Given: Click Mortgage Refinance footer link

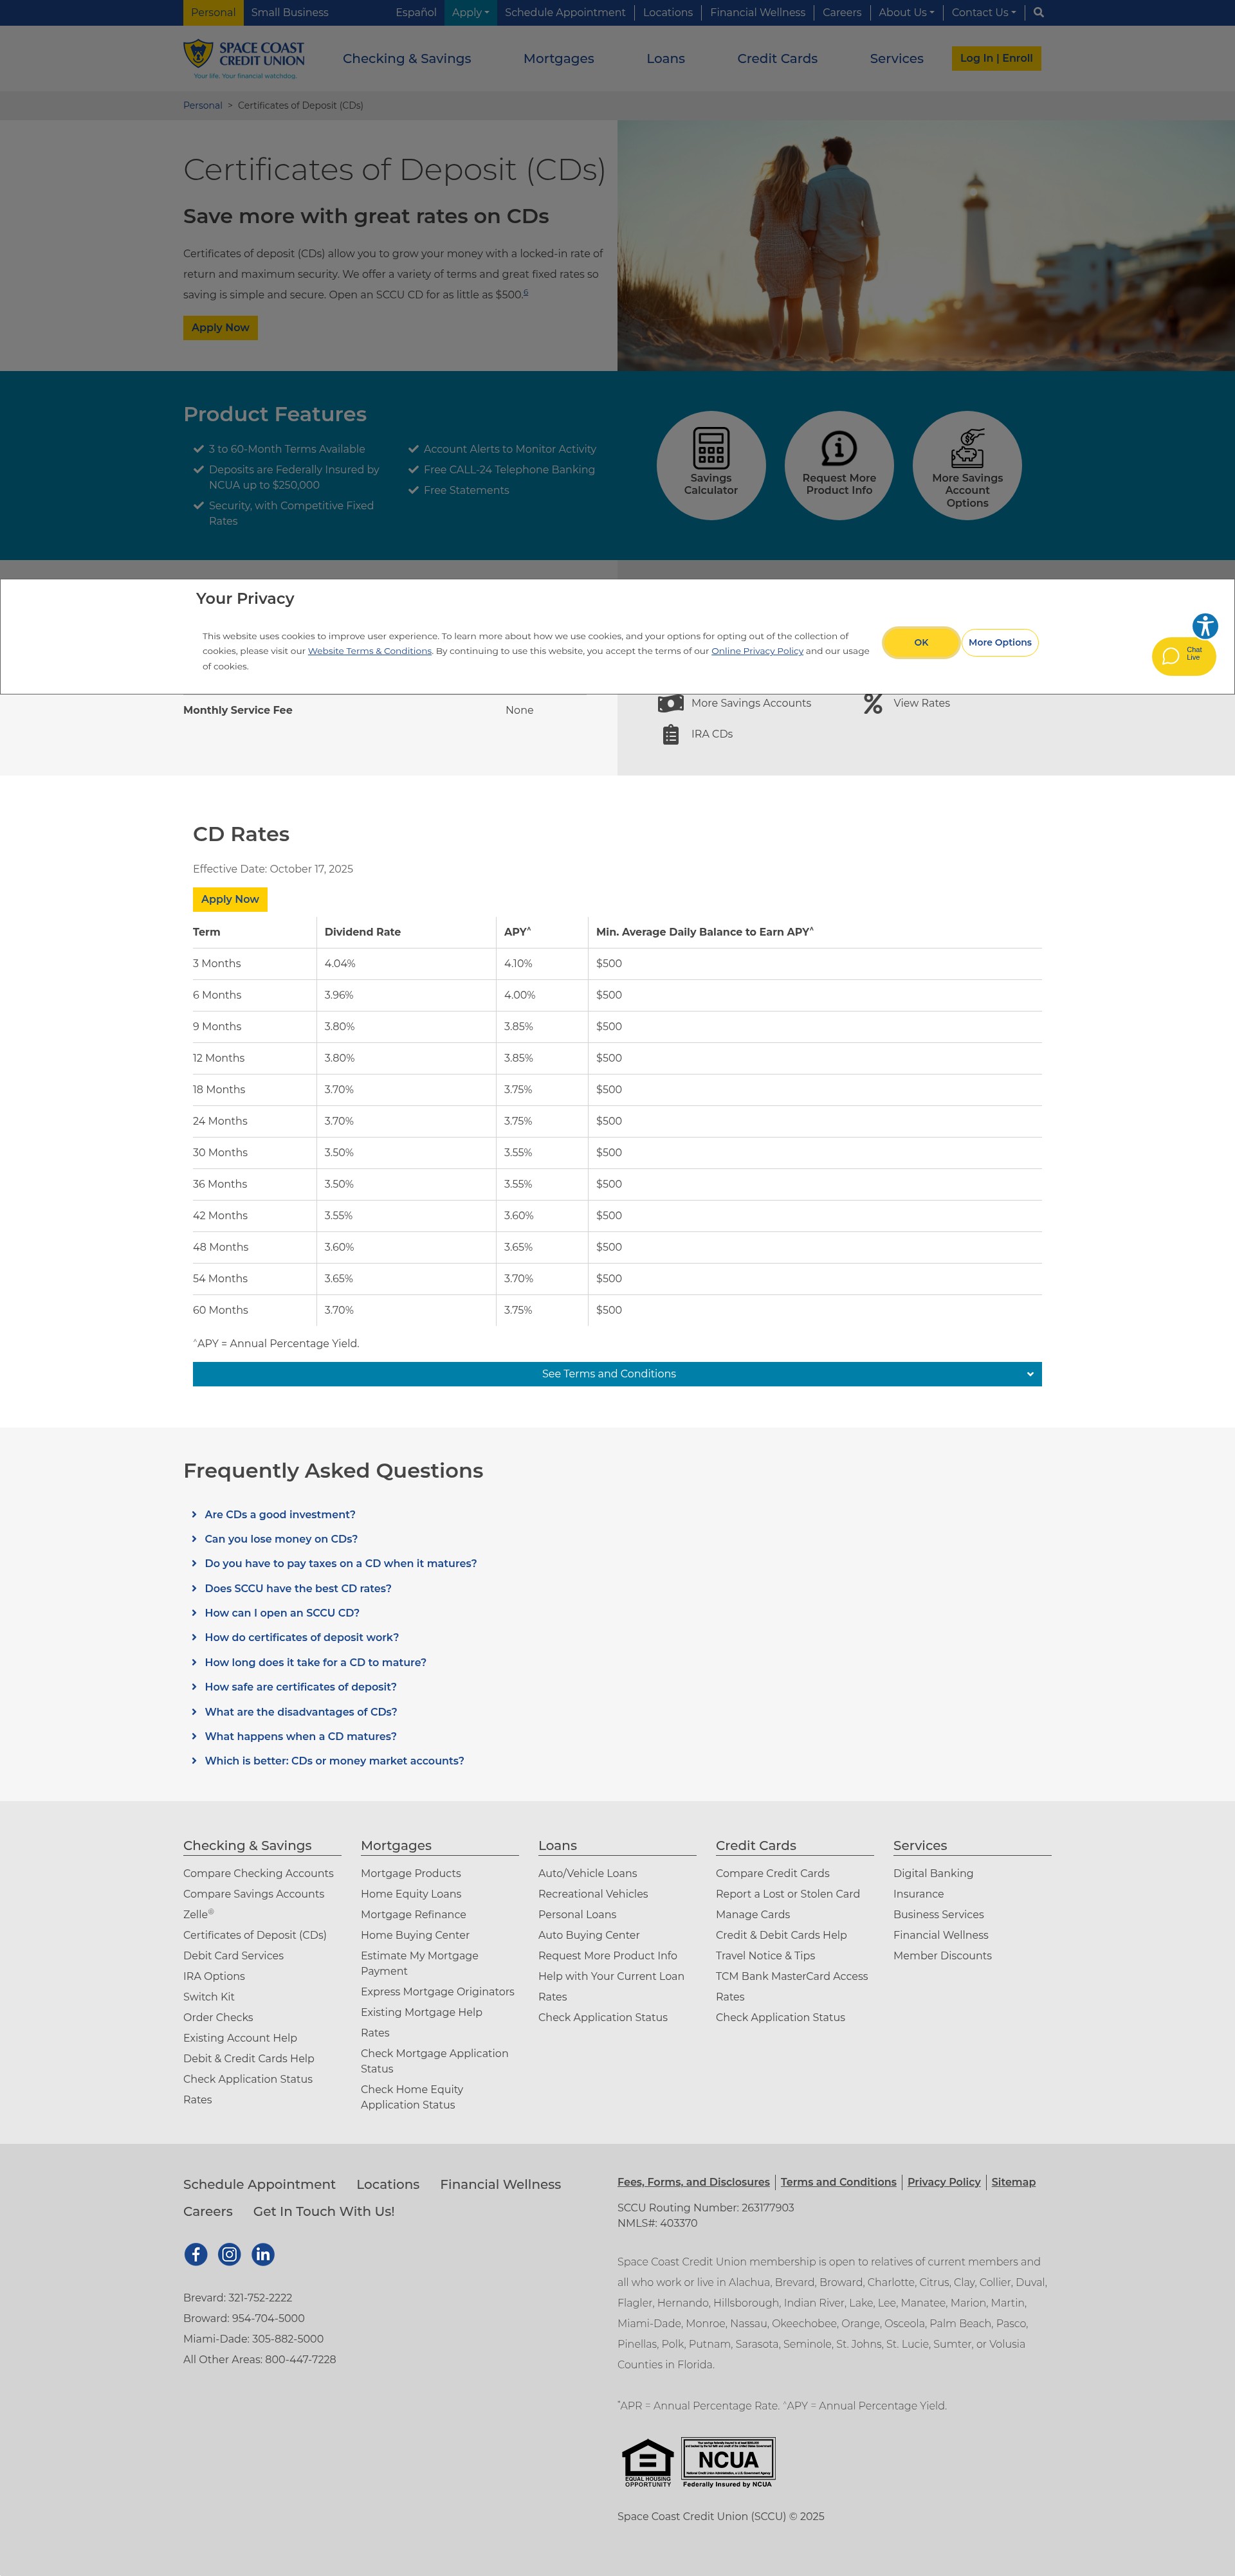Looking at the screenshot, I should (x=413, y=1914).
